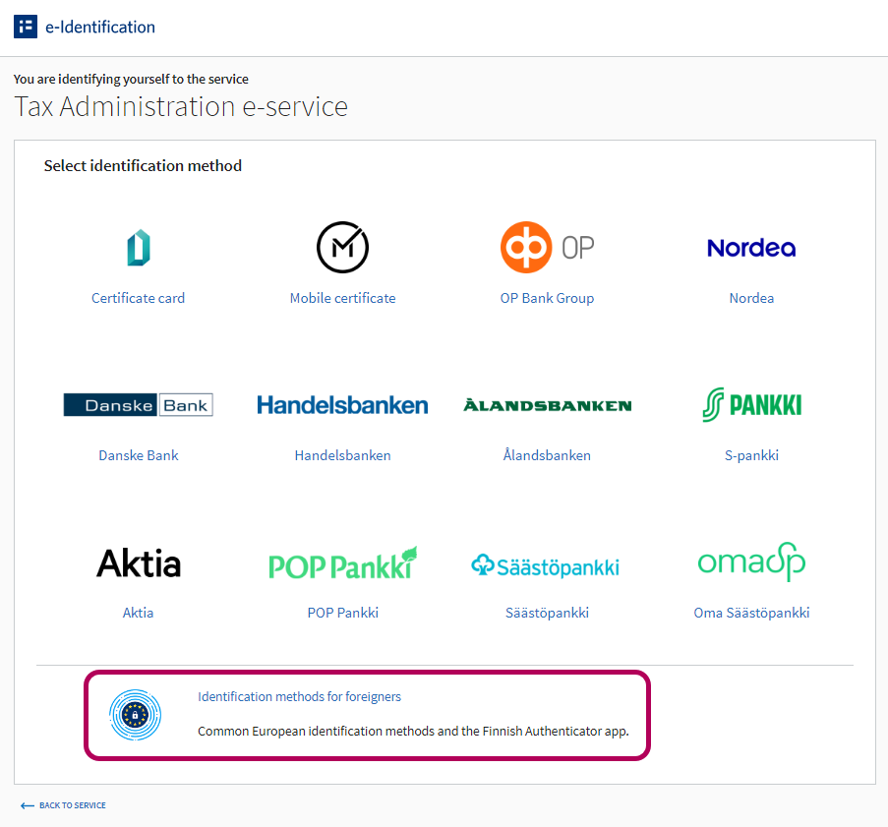Image resolution: width=888 pixels, height=827 pixels.
Task: Pick the Handelsbanken logo
Action: pyautogui.click(x=342, y=405)
